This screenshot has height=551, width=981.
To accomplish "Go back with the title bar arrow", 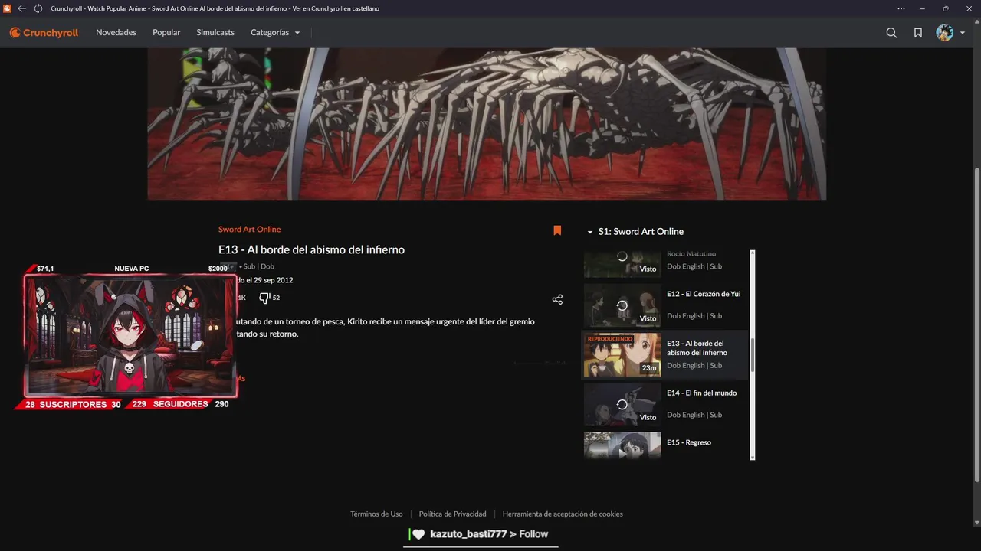I will [x=21, y=8].
